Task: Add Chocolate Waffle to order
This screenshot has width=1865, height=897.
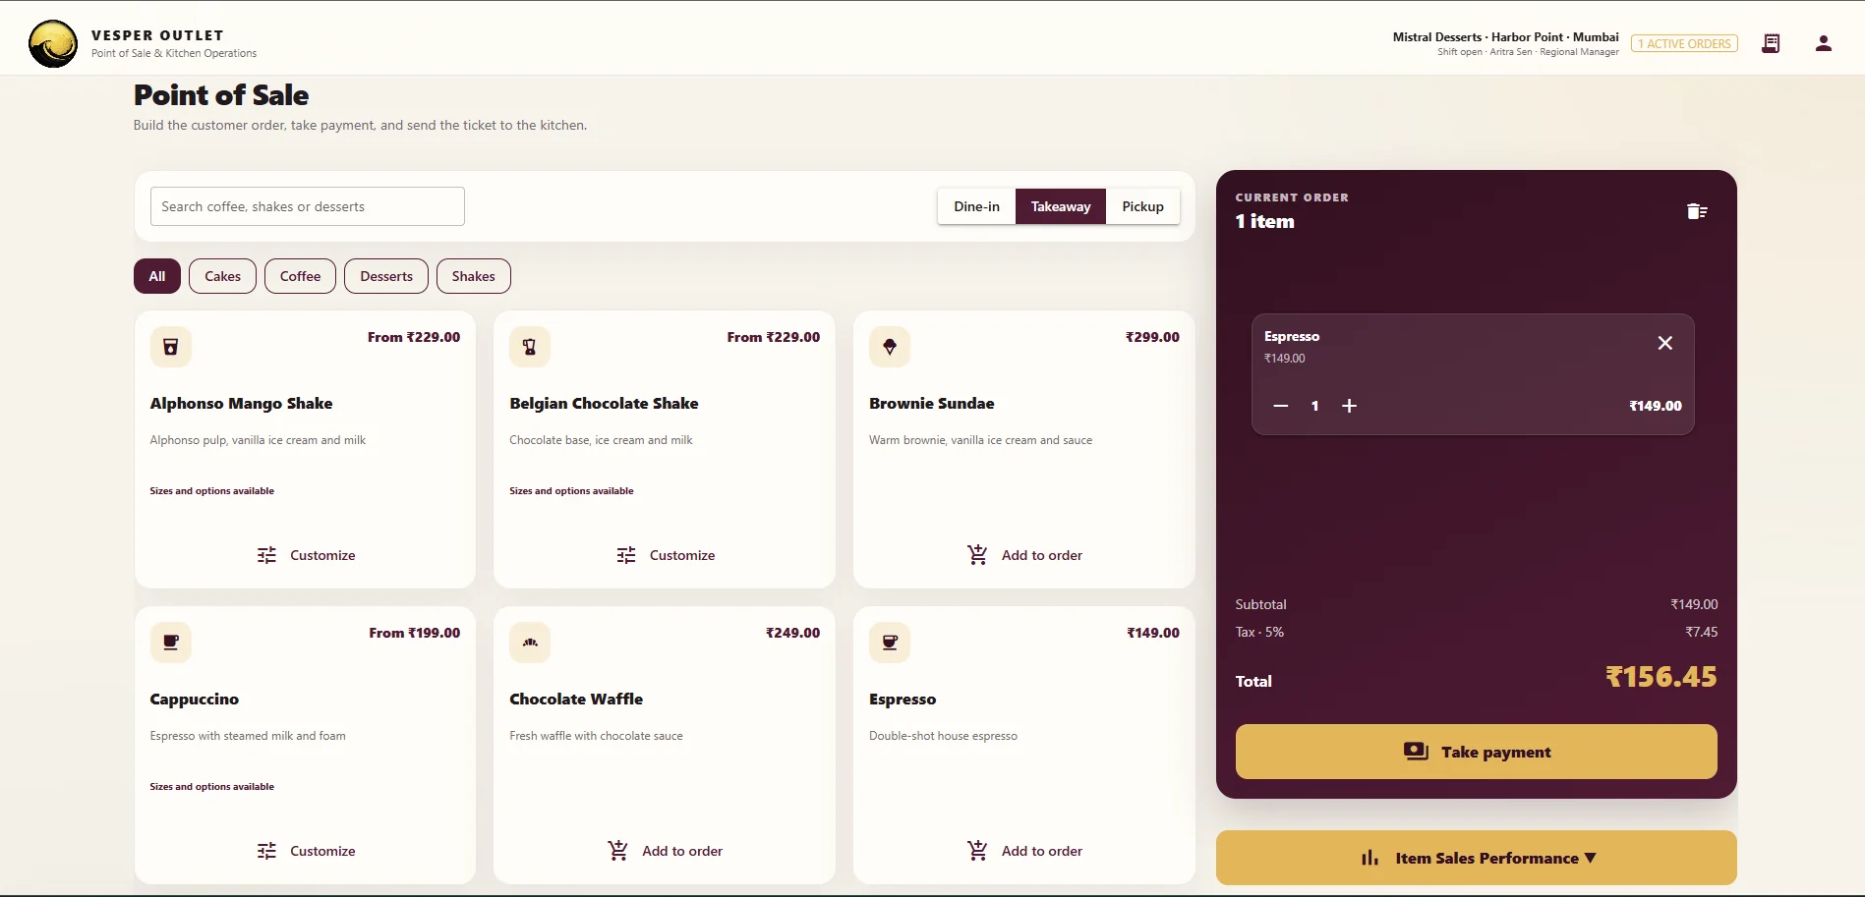Action: coord(665,851)
